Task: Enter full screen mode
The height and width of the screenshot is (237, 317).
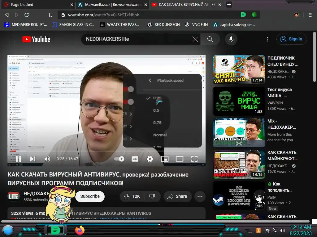Action: [194, 159]
